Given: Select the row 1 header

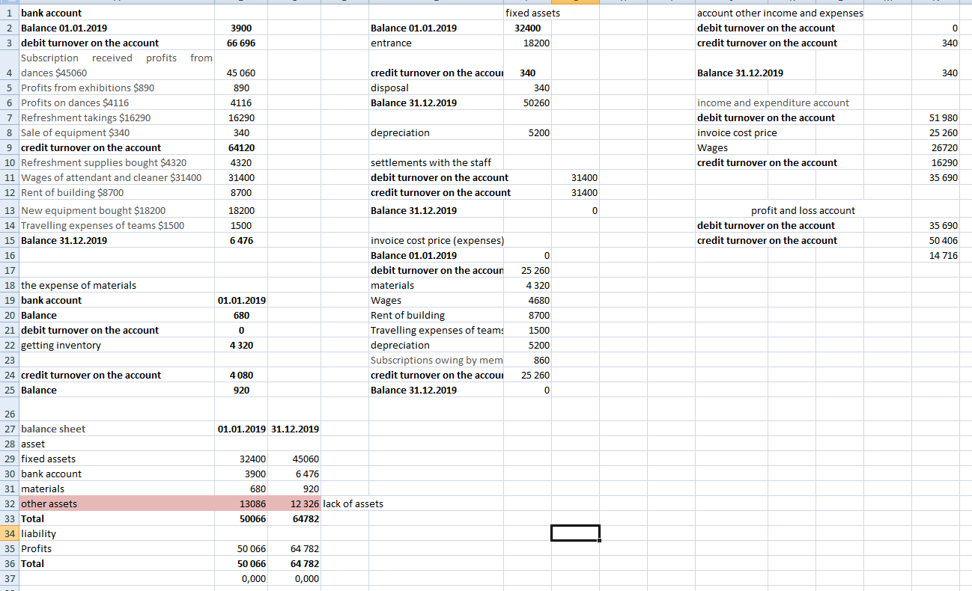Looking at the screenshot, I should click(x=9, y=13).
